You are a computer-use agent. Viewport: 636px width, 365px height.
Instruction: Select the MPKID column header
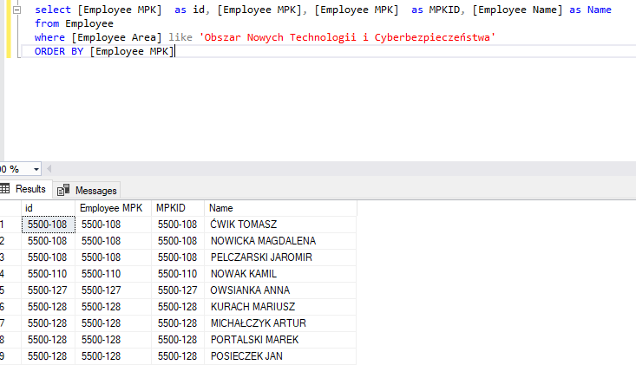pyautogui.click(x=178, y=208)
